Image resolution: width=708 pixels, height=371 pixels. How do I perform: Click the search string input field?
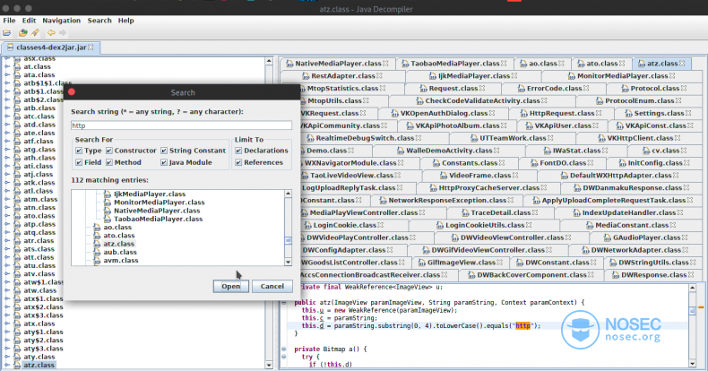[x=181, y=125]
